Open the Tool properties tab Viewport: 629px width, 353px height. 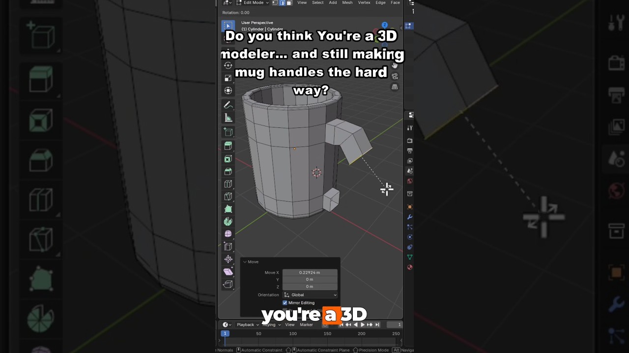(410, 128)
